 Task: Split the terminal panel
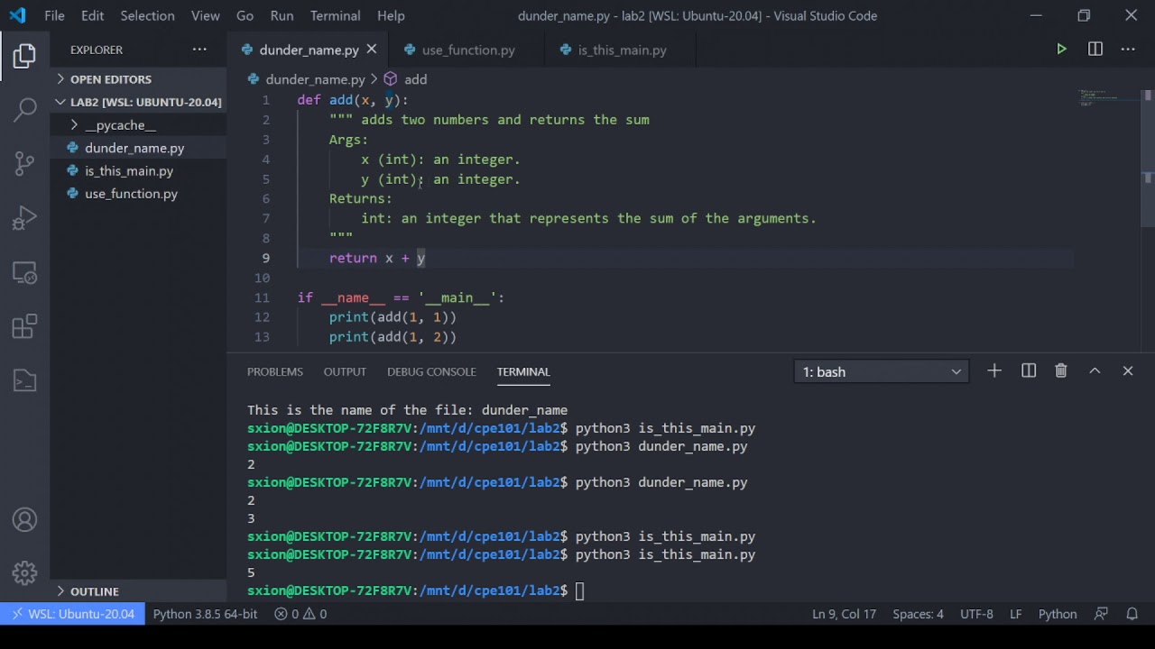pos(1029,370)
